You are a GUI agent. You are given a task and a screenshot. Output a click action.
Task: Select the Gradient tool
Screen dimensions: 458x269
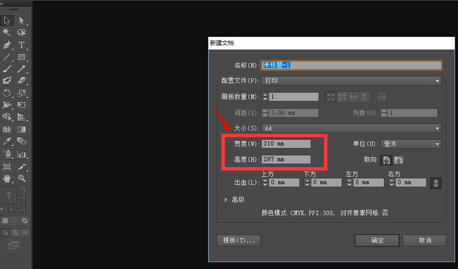coord(22,129)
